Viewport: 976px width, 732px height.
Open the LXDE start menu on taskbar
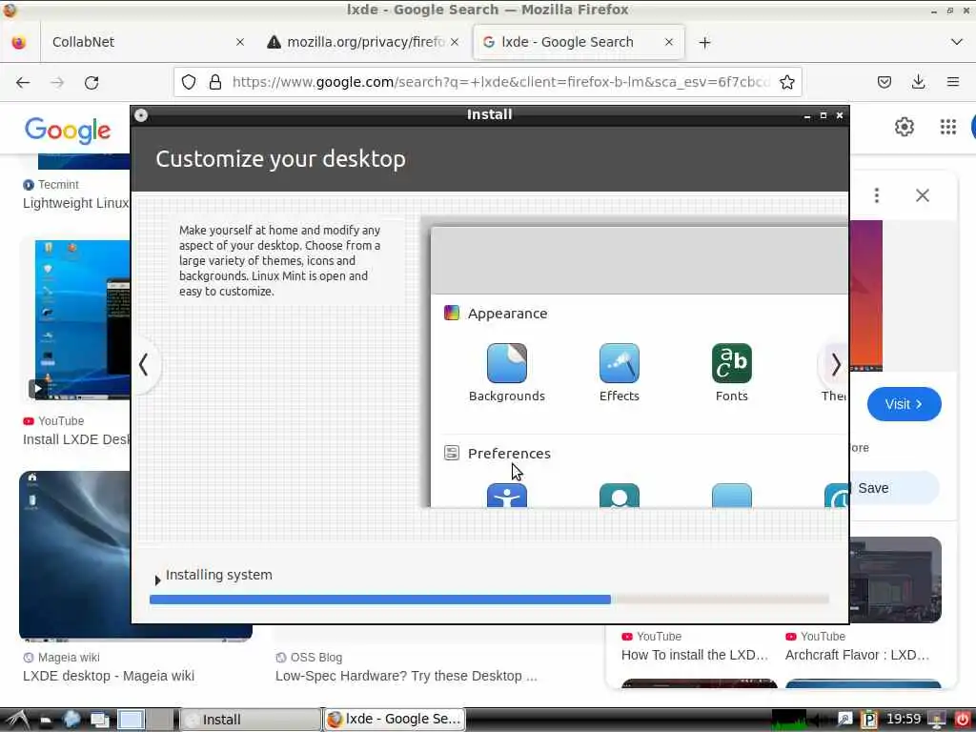[x=17, y=720]
